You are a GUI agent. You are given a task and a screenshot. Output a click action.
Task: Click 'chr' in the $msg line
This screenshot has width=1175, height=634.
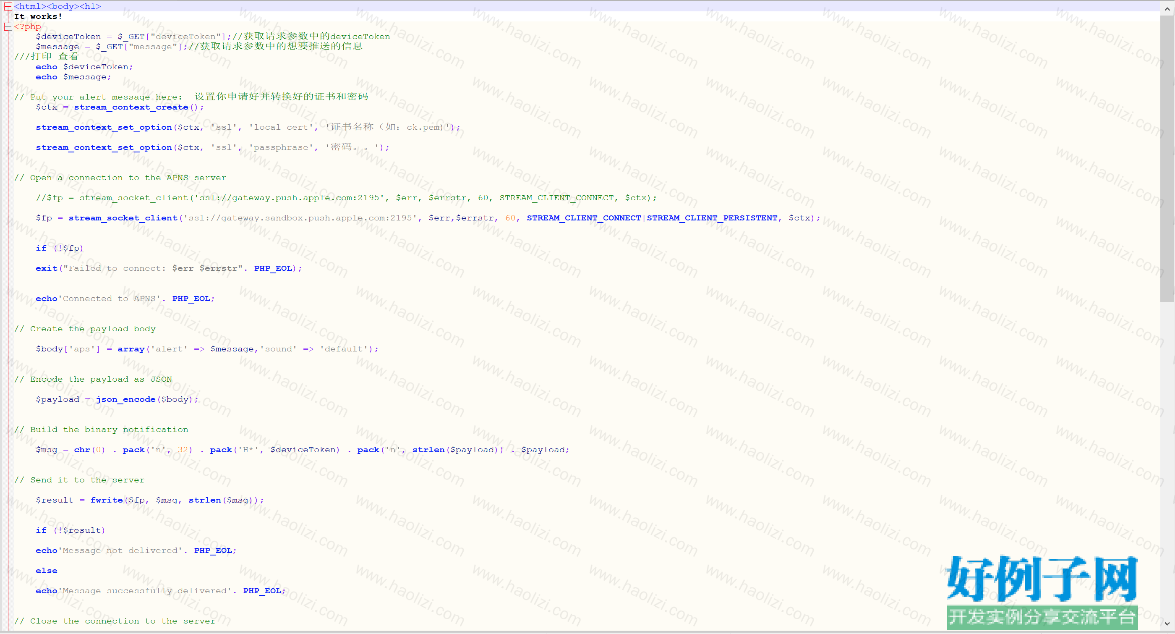(82, 450)
